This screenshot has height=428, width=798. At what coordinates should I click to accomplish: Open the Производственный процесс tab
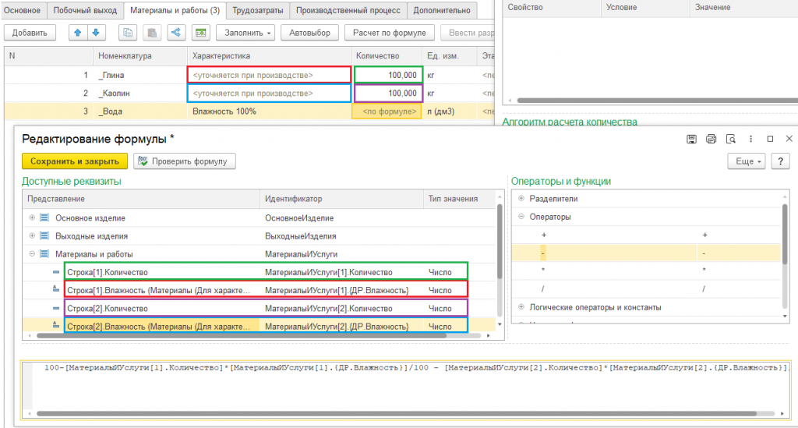(349, 10)
